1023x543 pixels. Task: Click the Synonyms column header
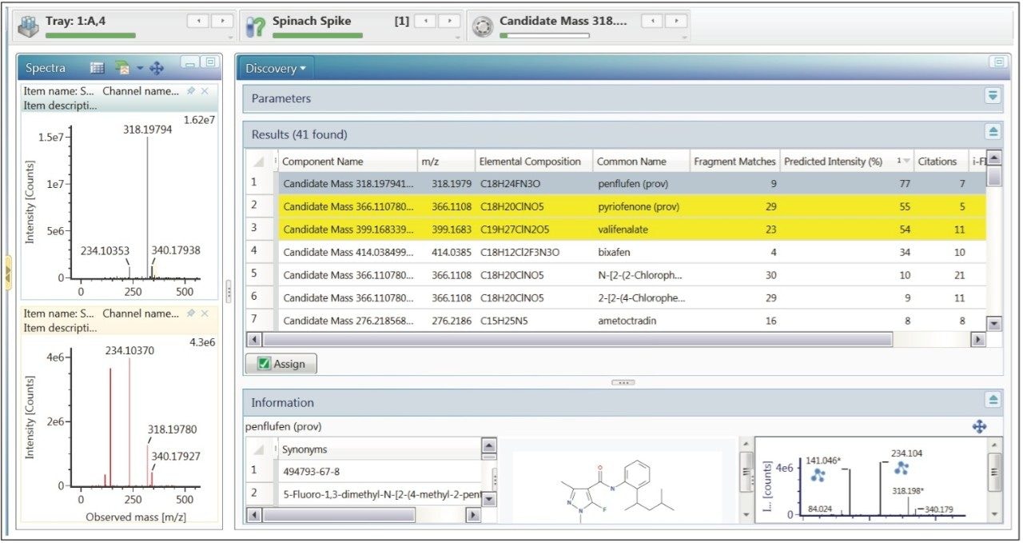pyautogui.click(x=380, y=449)
